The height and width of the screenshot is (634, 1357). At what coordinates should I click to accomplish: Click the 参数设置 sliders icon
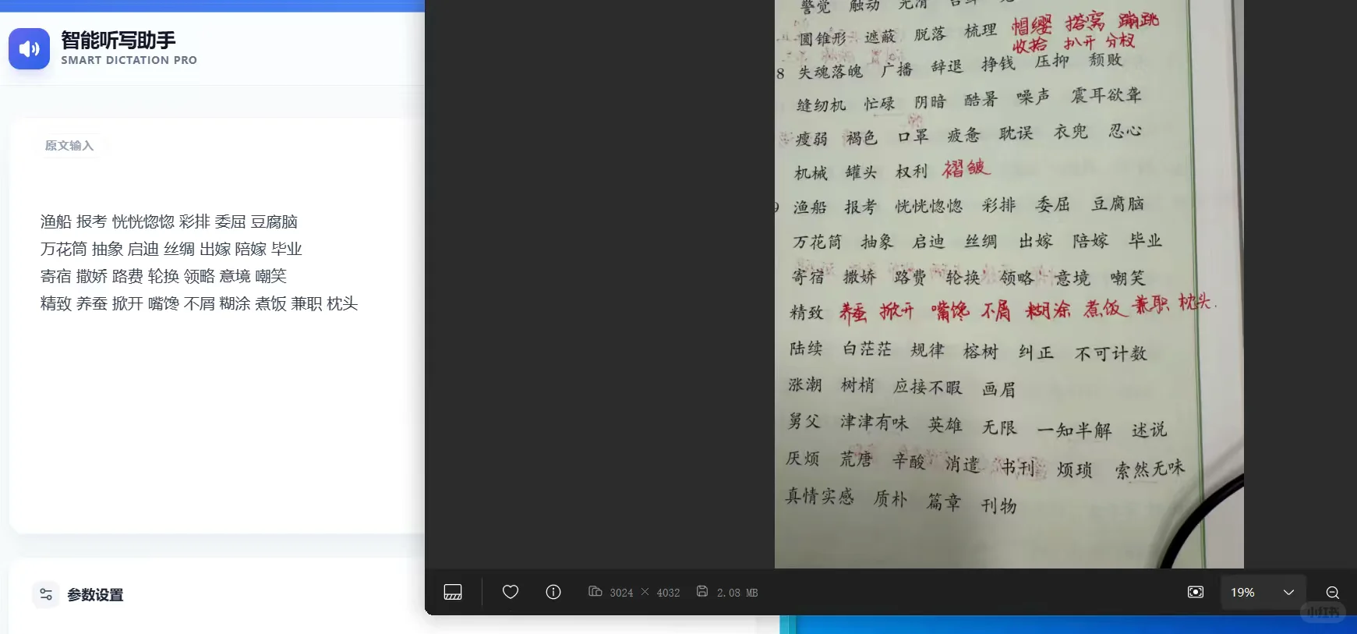46,594
